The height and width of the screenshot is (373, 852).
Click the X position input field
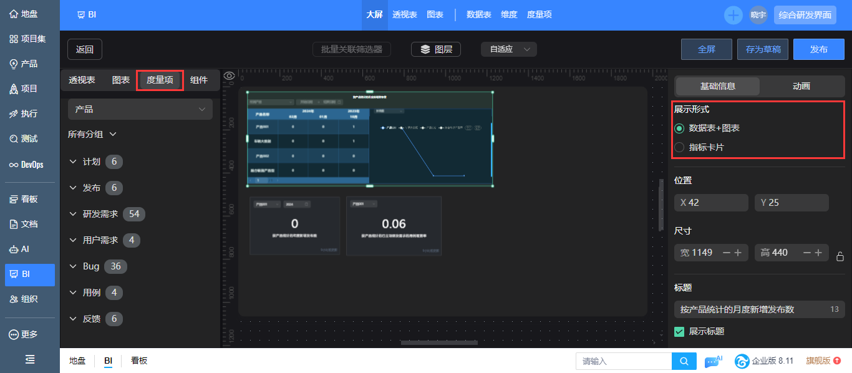[711, 203]
